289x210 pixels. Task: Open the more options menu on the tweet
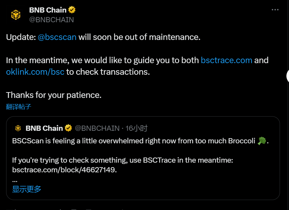pos(276,10)
